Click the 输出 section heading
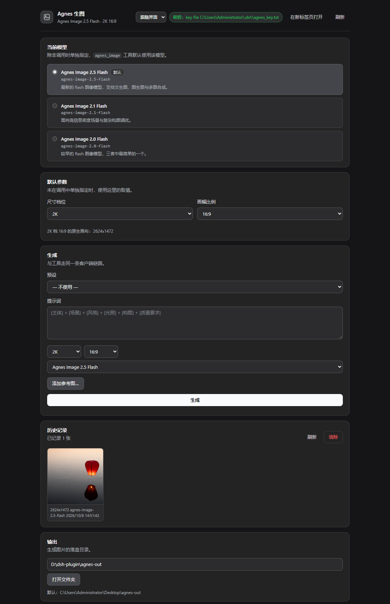 point(52,542)
